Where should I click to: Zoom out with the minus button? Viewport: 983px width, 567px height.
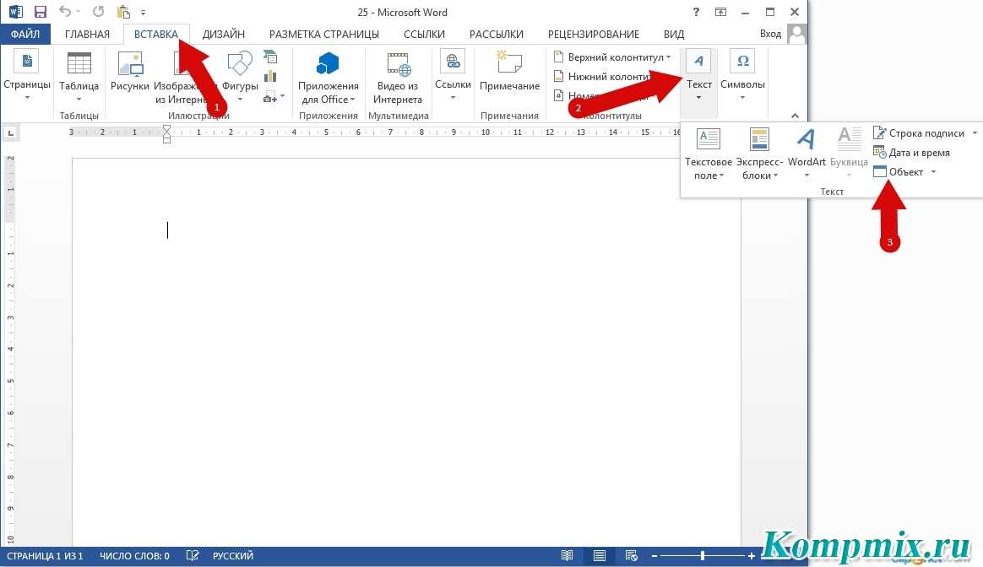[654, 556]
